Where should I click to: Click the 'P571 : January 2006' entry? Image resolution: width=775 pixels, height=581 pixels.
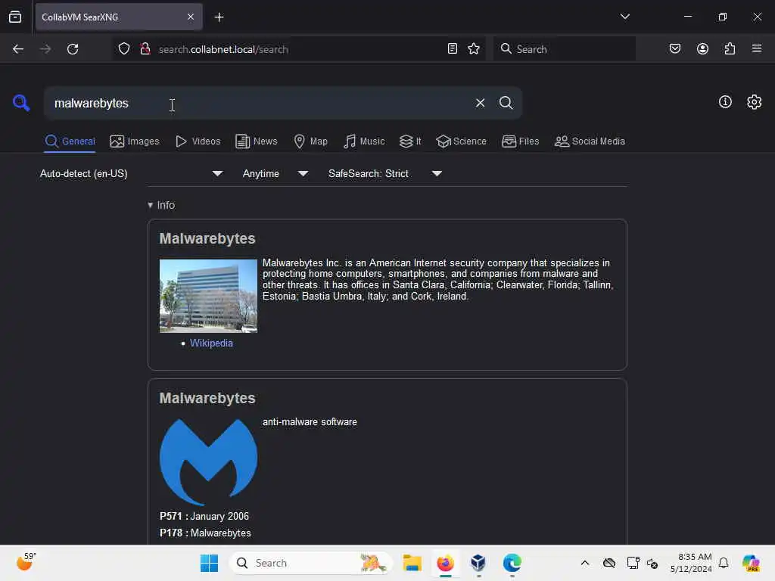[204, 516]
